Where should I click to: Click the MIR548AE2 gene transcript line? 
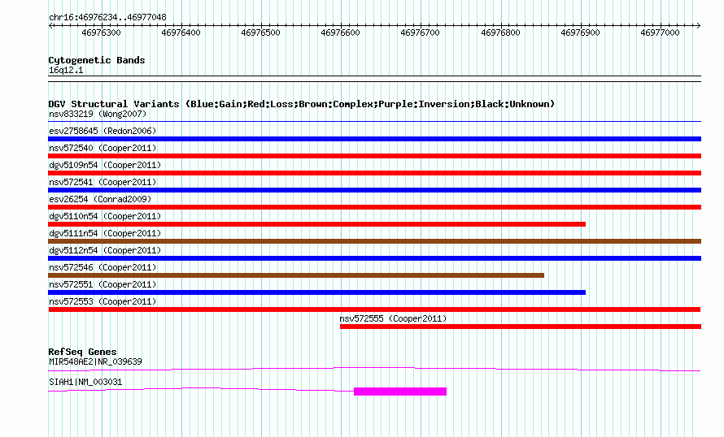[x=374, y=369]
